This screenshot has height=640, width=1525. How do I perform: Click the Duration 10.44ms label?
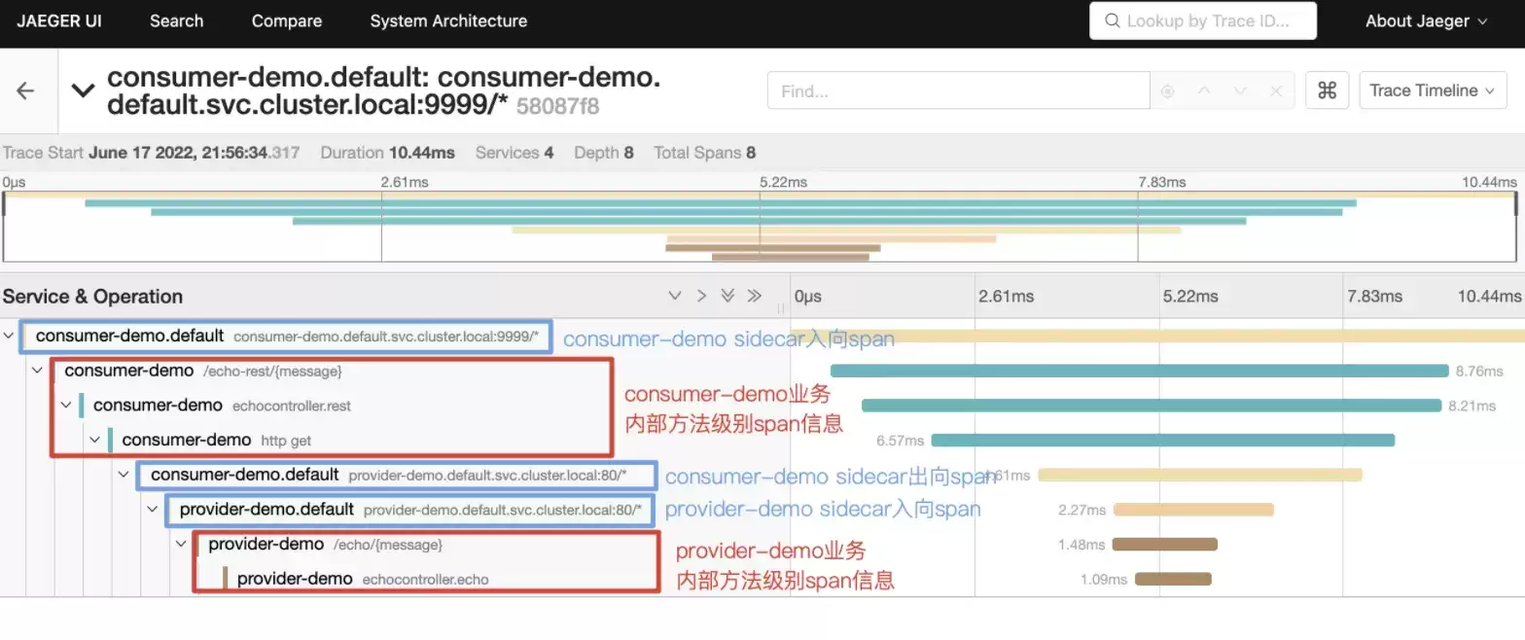[x=387, y=153]
